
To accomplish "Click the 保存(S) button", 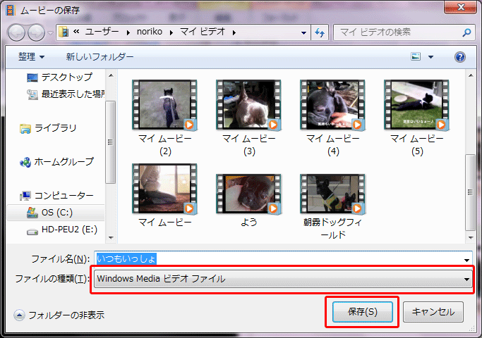I will pyautogui.click(x=362, y=311).
